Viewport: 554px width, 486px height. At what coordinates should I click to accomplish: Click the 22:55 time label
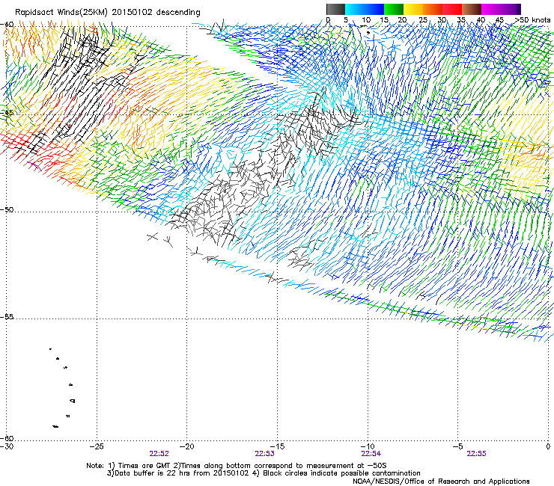coord(476,454)
